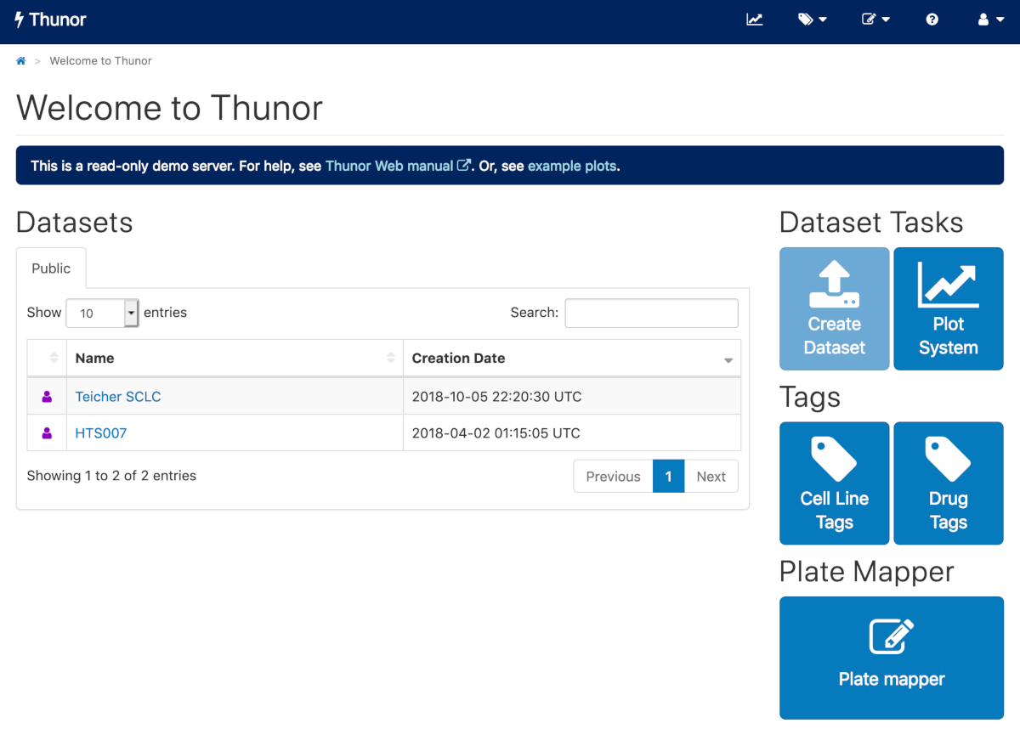The height and width of the screenshot is (729, 1020).
Task: Click the Create Dataset tile
Action: pyautogui.click(x=835, y=308)
